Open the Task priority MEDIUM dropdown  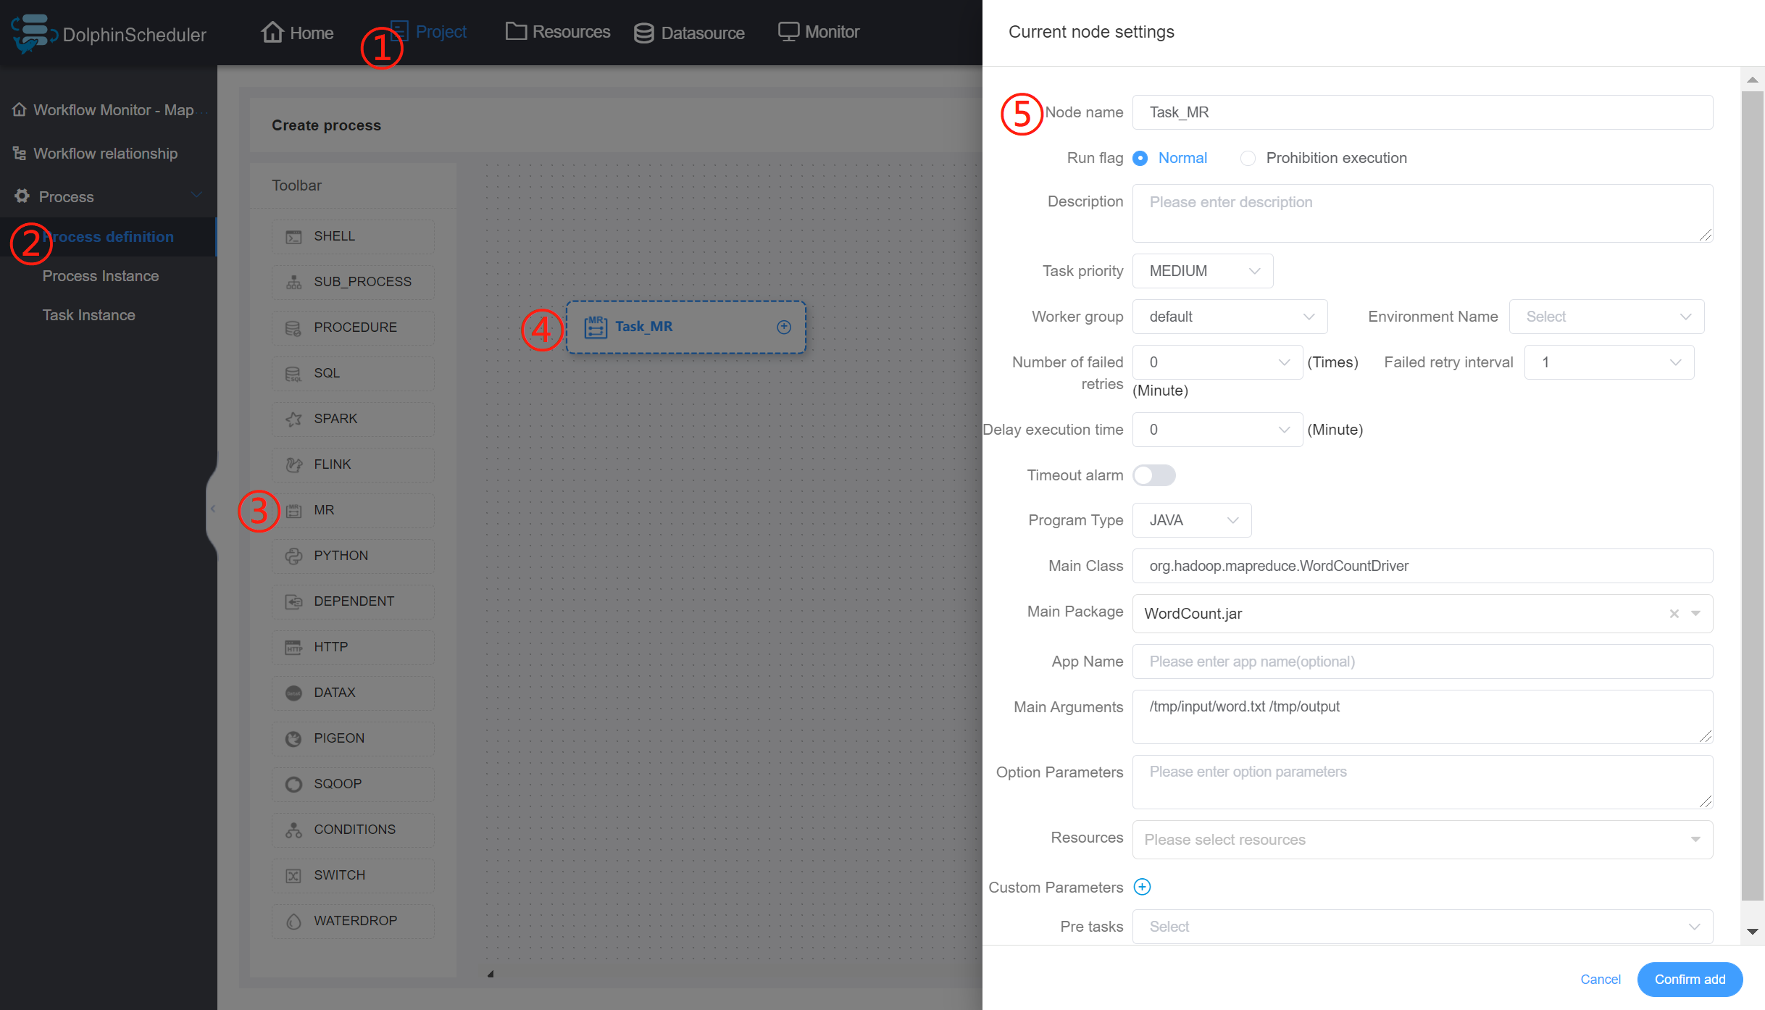[1203, 271]
